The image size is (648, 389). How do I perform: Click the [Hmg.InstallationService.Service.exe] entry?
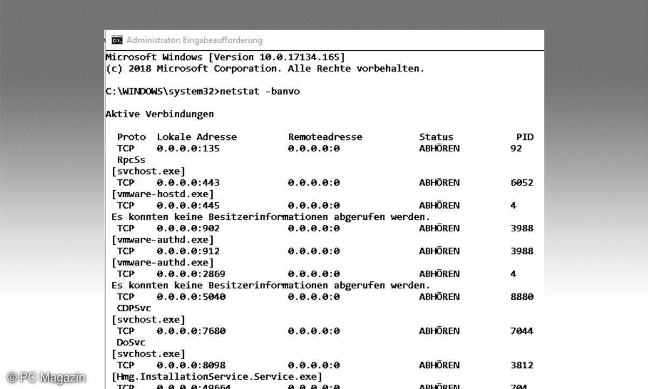(x=217, y=376)
